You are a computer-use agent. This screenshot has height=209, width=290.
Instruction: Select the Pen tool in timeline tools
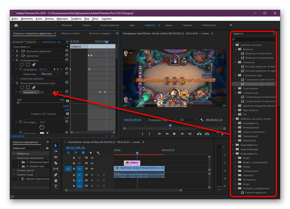tap(56, 175)
